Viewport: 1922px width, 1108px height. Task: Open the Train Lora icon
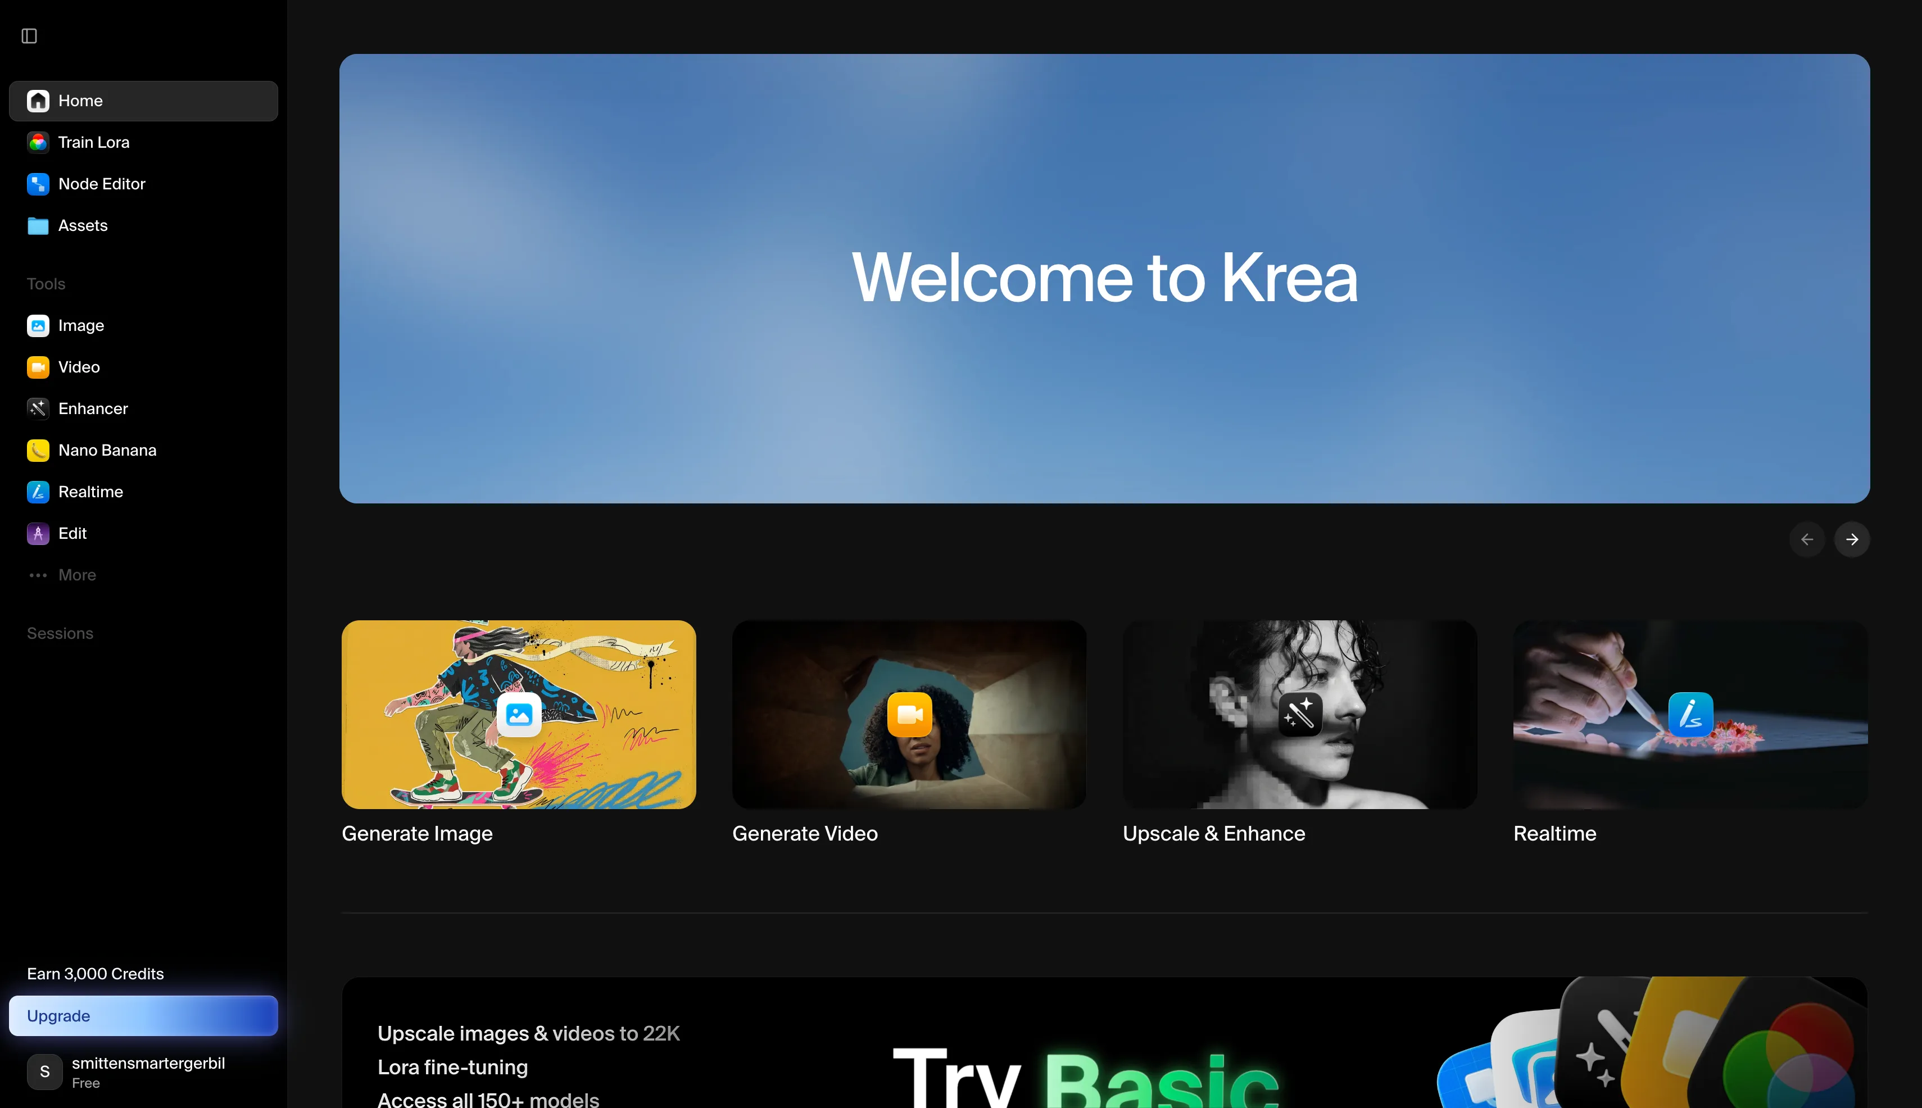38,142
